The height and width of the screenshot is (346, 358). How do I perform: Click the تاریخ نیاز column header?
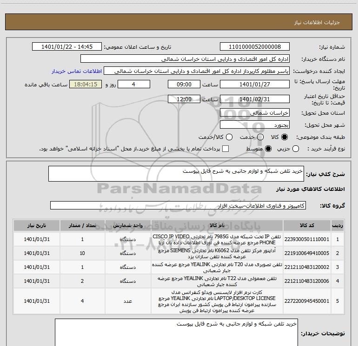[37, 226]
